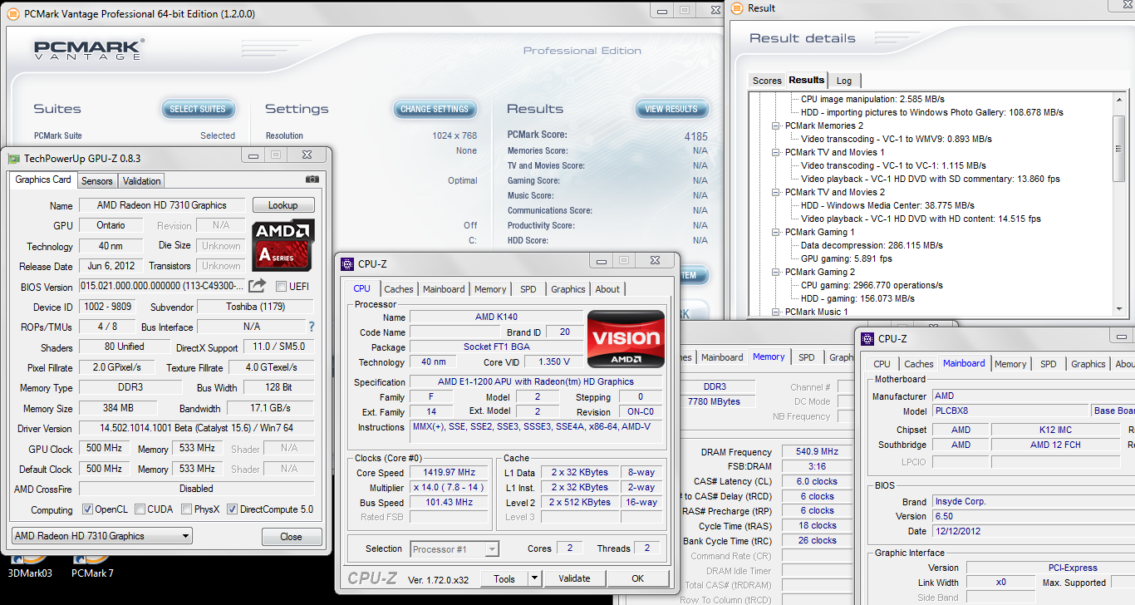
Task: Collapse the PCMark Memories 2 tree node
Action: tap(778, 126)
